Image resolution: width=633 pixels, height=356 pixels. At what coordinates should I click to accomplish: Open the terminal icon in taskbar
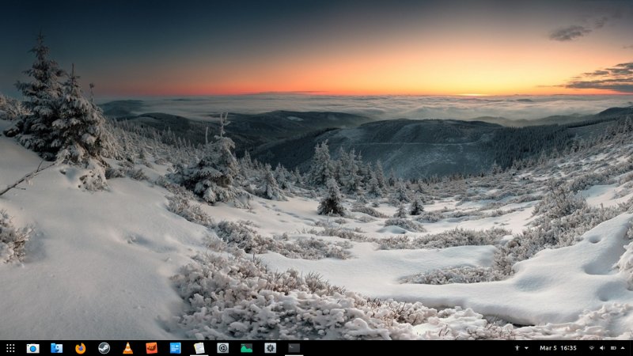(x=294, y=348)
